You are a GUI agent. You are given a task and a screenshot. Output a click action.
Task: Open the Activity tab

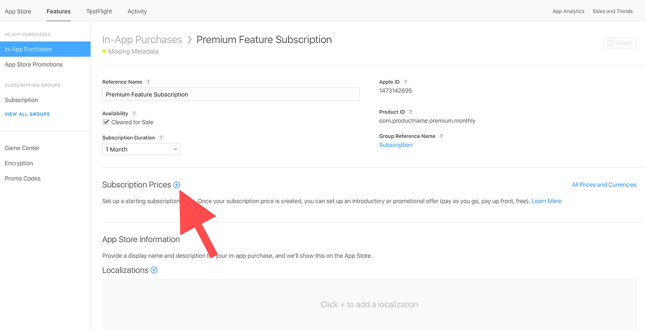(137, 11)
